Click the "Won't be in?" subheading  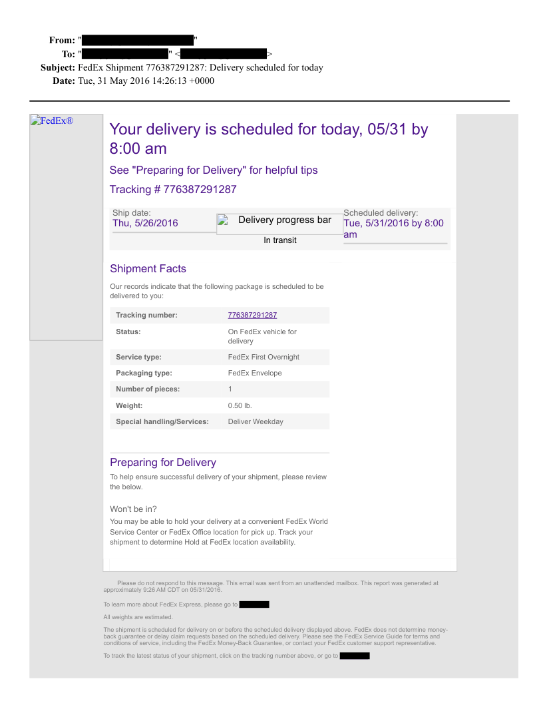click(x=133, y=509)
